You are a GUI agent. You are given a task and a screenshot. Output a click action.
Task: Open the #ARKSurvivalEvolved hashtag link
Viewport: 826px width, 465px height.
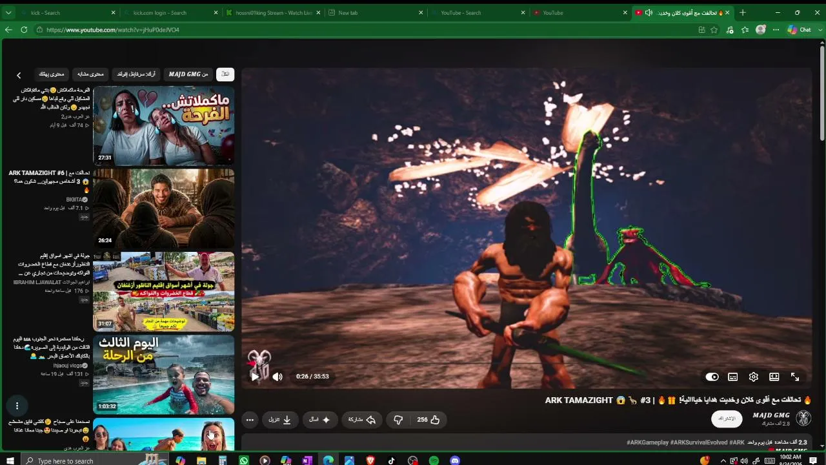tap(699, 442)
